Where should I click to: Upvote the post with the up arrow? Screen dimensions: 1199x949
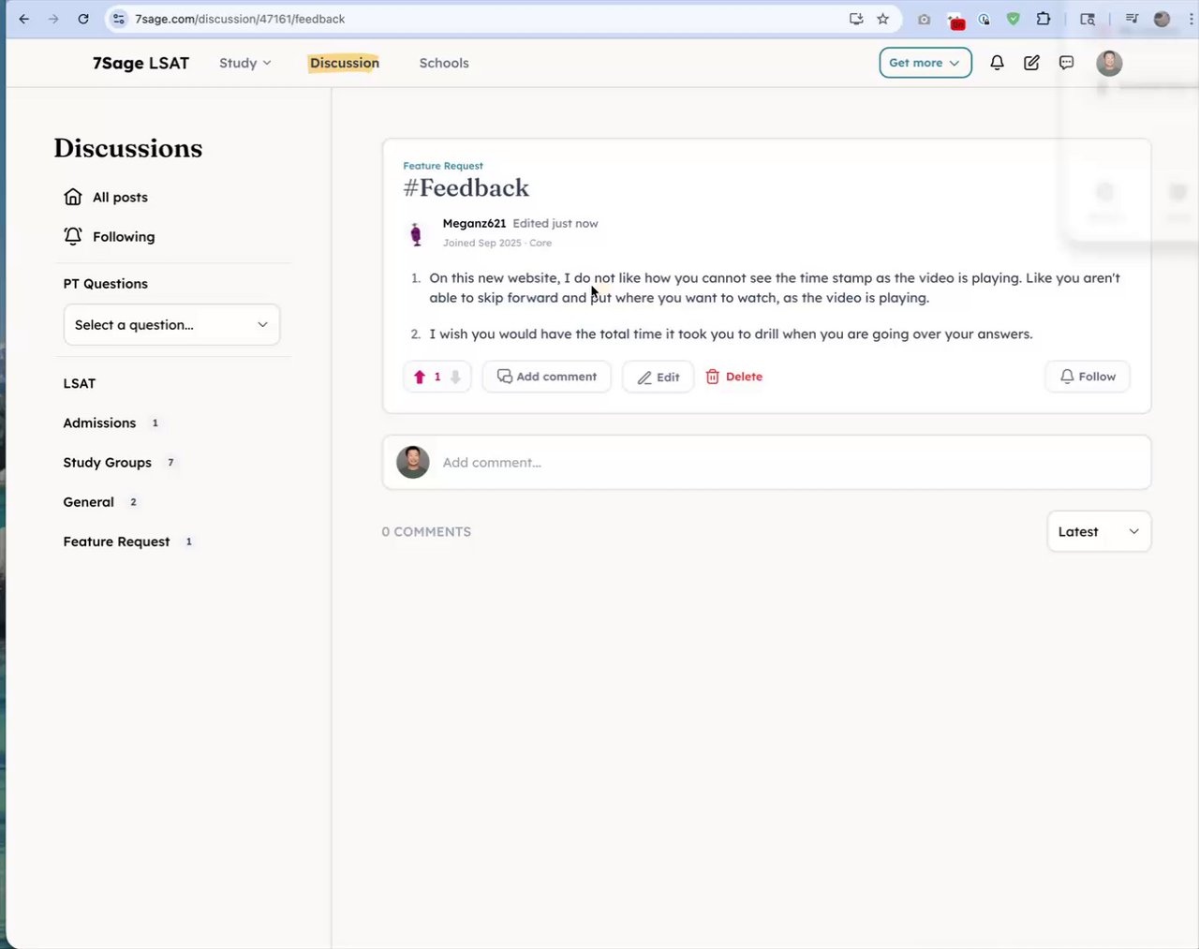(420, 377)
